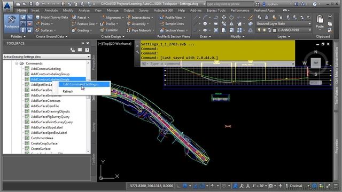The image size is (342, 192).
Task: Click the Corridor button
Action: point(109,30)
